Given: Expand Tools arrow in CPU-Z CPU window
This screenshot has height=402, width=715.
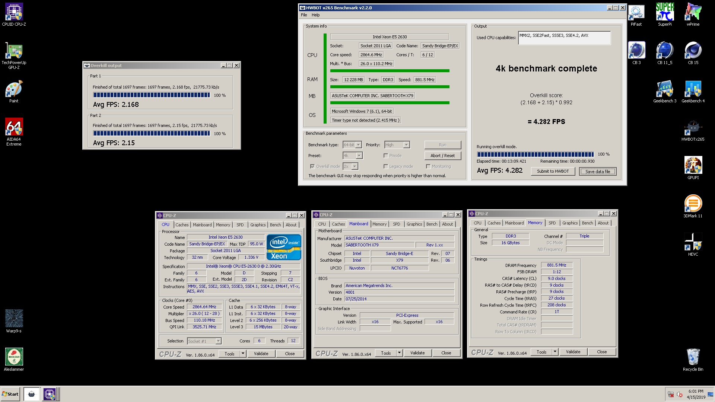Looking at the screenshot, I should [x=243, y=354].
